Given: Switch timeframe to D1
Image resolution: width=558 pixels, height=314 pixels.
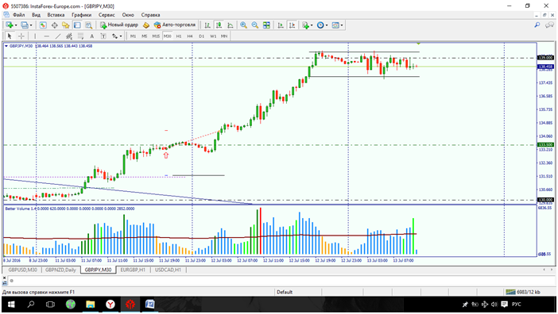Looking at the screenshot, I should pos(201,36).
